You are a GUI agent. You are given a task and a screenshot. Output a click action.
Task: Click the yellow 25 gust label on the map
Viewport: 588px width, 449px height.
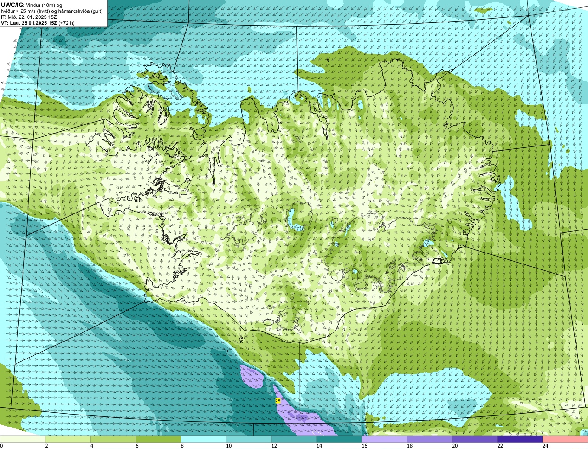pyautogui.click(x=277, y=401)
